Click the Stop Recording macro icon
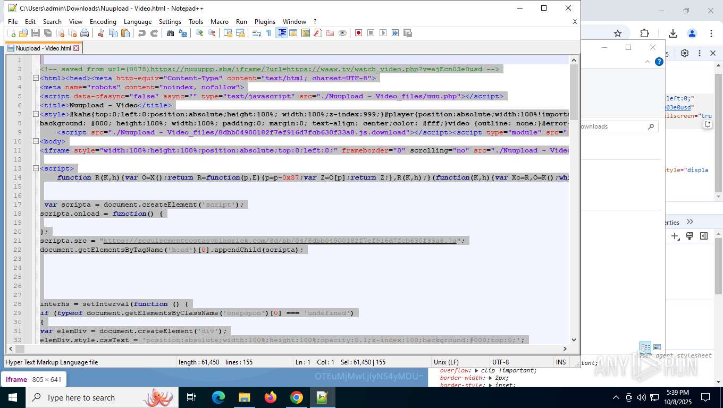 coord(371,33)
